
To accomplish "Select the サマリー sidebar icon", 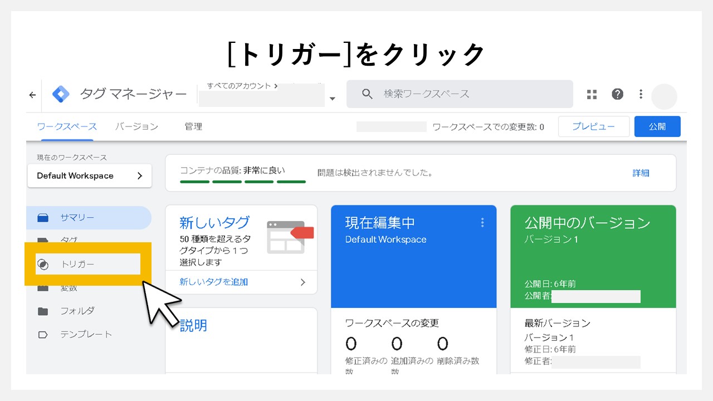I will pos(42,217).
